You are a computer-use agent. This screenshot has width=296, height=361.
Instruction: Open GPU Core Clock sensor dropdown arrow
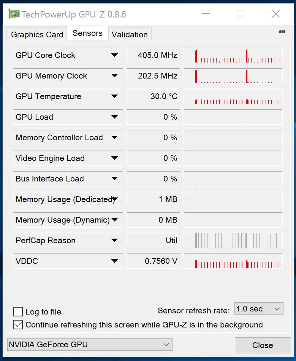point(114,55)
